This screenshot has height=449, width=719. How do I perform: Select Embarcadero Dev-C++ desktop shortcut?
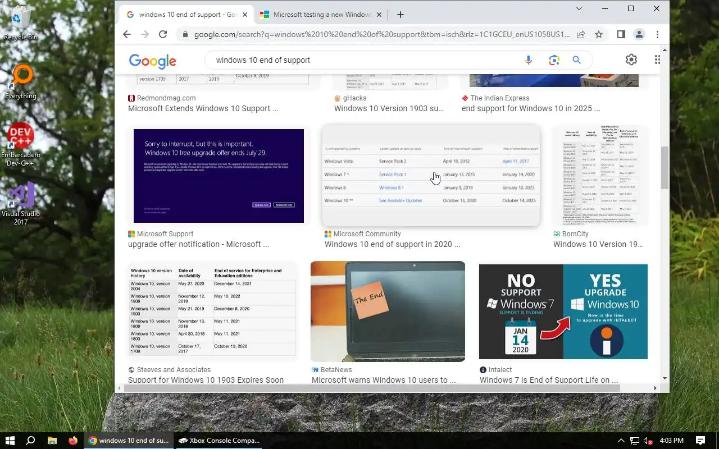click(21, 145)
